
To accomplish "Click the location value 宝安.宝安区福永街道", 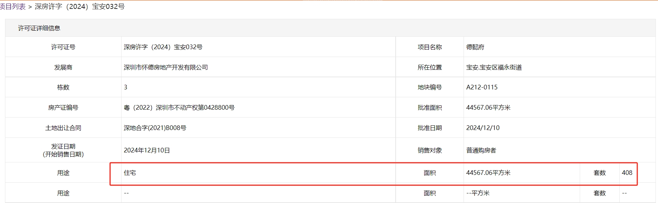I will coord(494,67).
